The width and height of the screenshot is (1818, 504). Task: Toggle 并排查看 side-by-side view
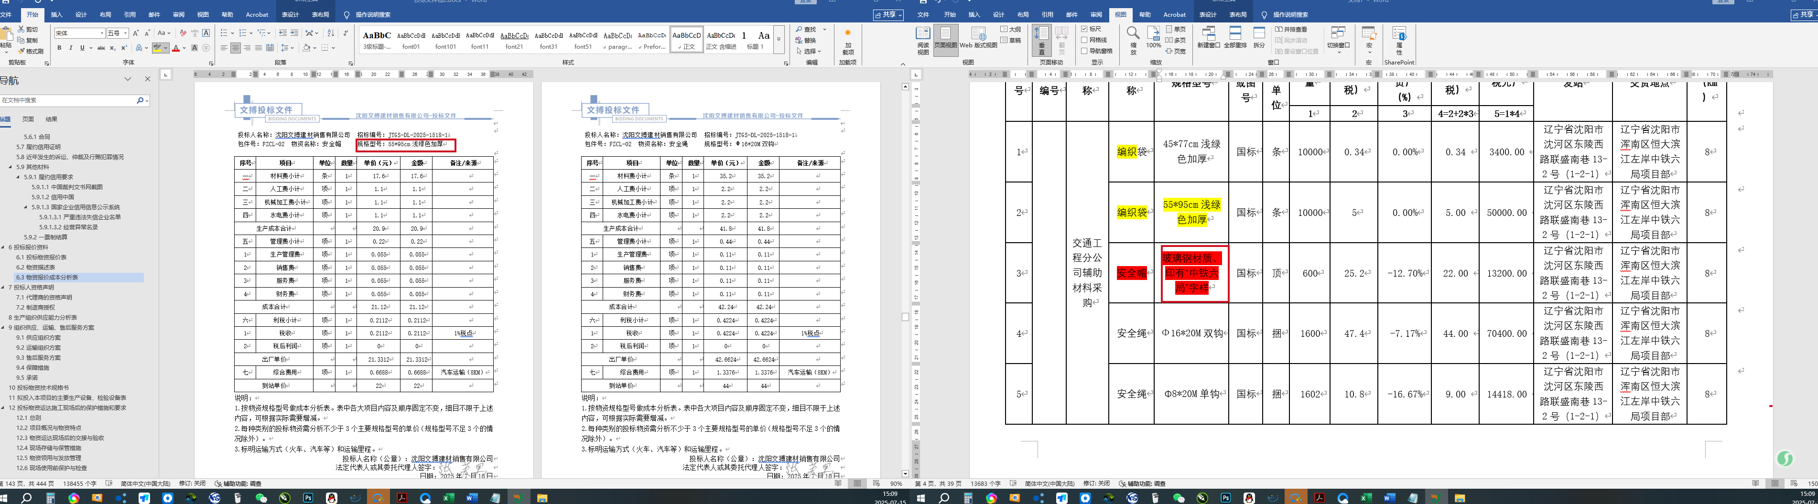click(x=1291, y=29)
